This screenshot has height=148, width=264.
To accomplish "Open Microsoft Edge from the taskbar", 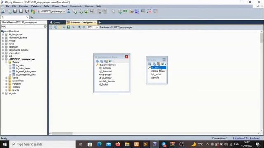I will tap(99, 144).
